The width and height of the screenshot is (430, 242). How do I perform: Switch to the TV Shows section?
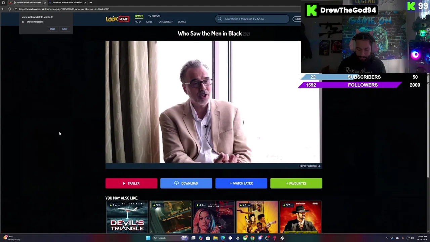point(154,16)
